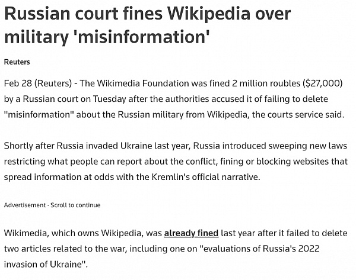356x280 pixels.
Task: Click the word 'misinformation' in the headline
Action: tap(141, 37)
